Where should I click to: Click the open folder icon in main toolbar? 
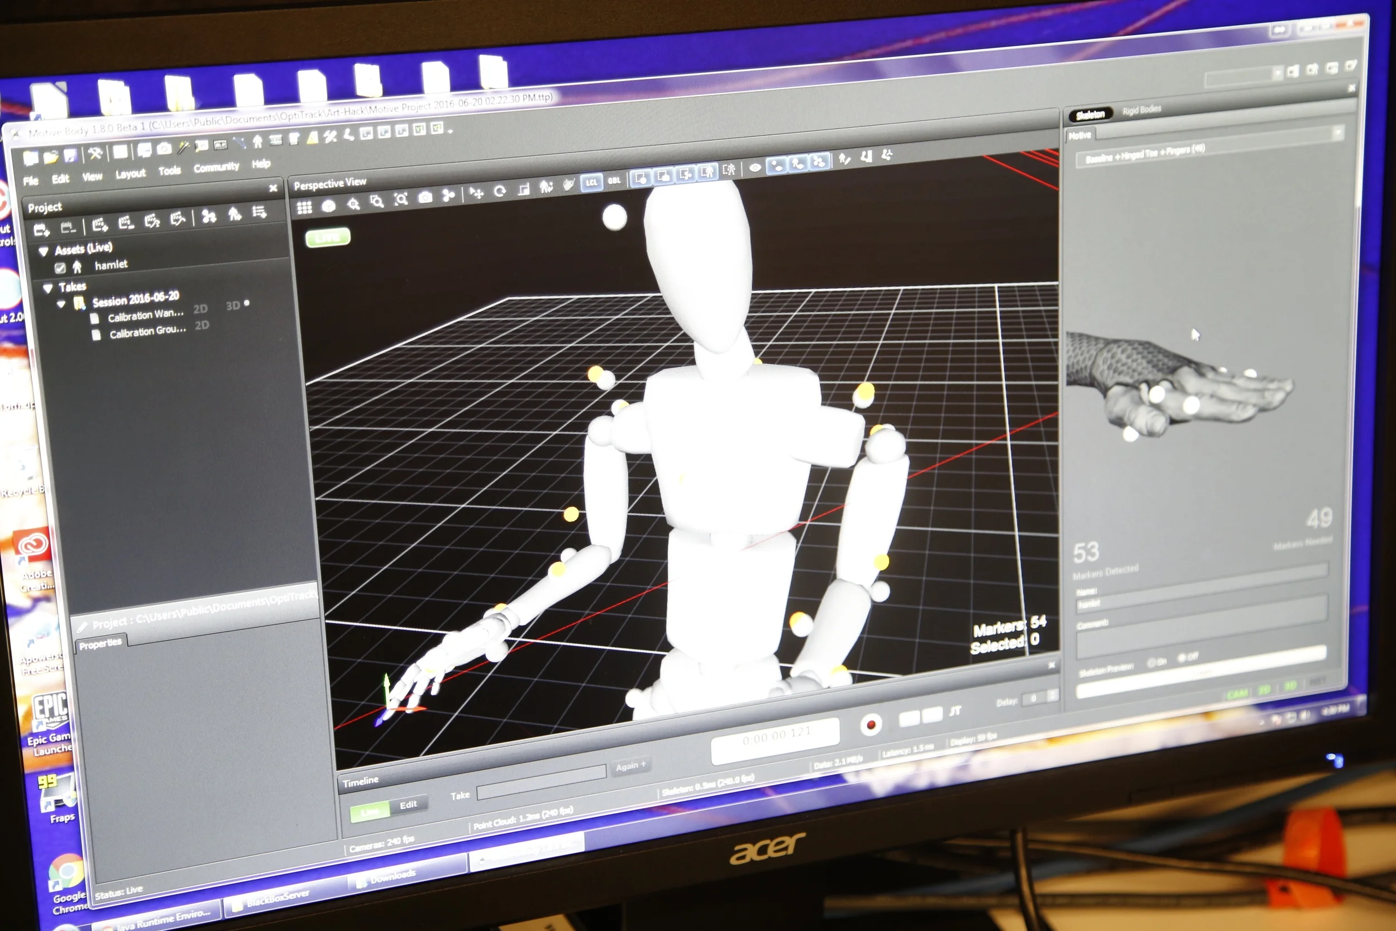pos(51,157)
